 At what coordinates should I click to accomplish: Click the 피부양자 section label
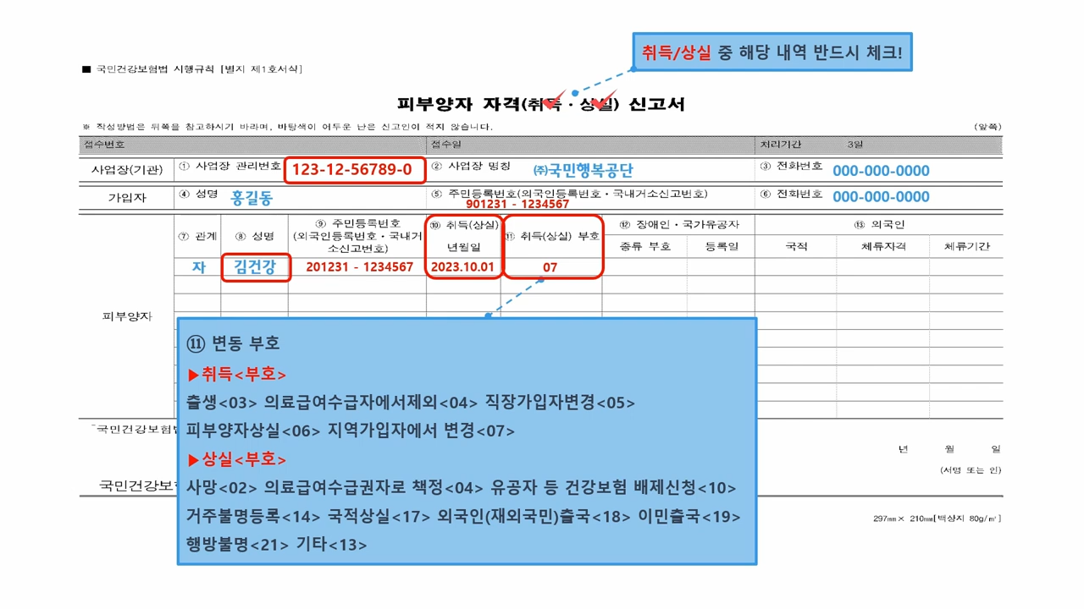pyautogui.click(x=127, y=316)
